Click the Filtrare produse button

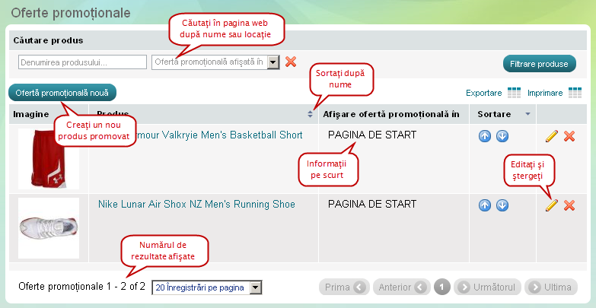(x=539, y=64)
